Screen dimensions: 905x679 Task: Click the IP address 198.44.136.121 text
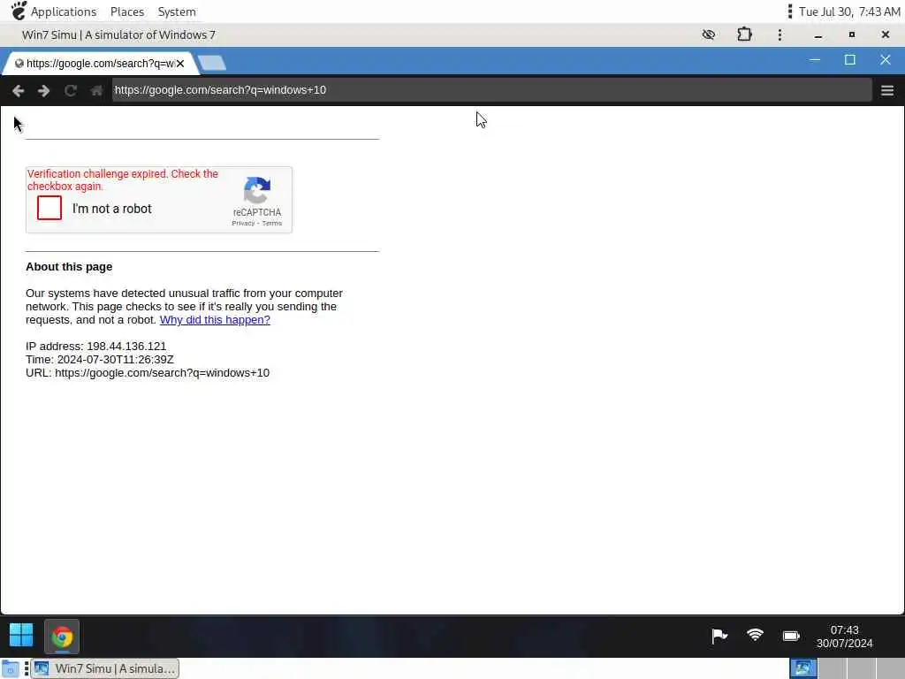[95, 347]
